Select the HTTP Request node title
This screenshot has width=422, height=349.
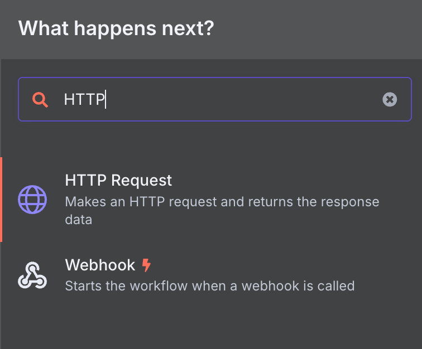pos(118,181)
